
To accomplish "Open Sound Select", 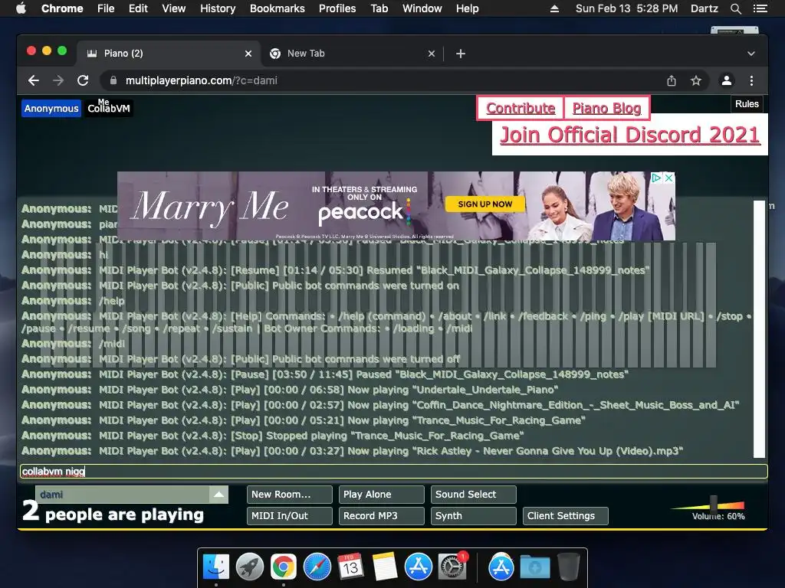I will click(x=474, y=495).
